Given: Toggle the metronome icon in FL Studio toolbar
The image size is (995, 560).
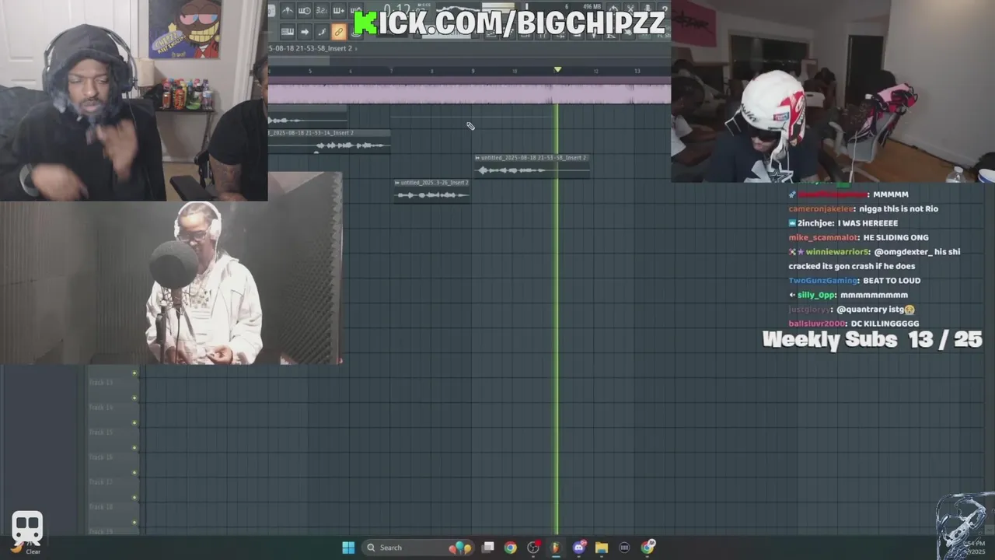Looking at the screenshot, I should tap(288, 11).
